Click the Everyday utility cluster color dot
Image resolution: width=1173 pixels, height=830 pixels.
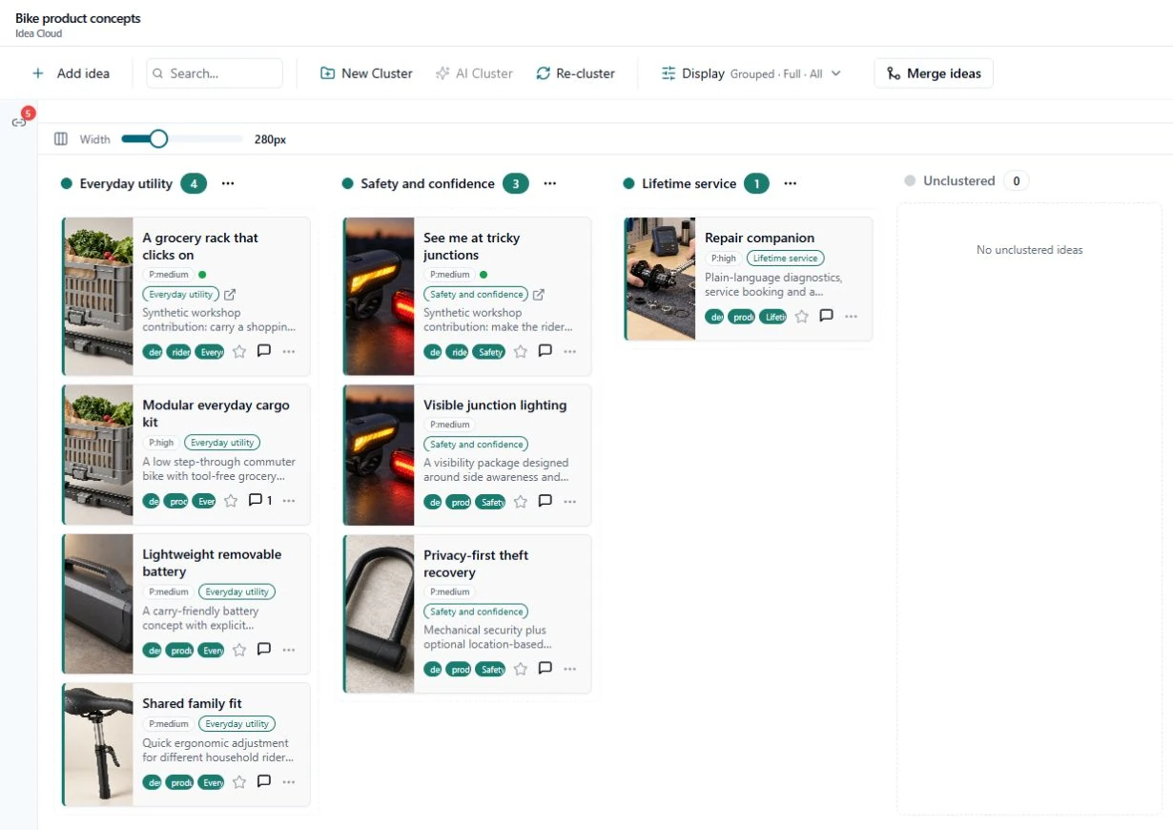(67, 183)
